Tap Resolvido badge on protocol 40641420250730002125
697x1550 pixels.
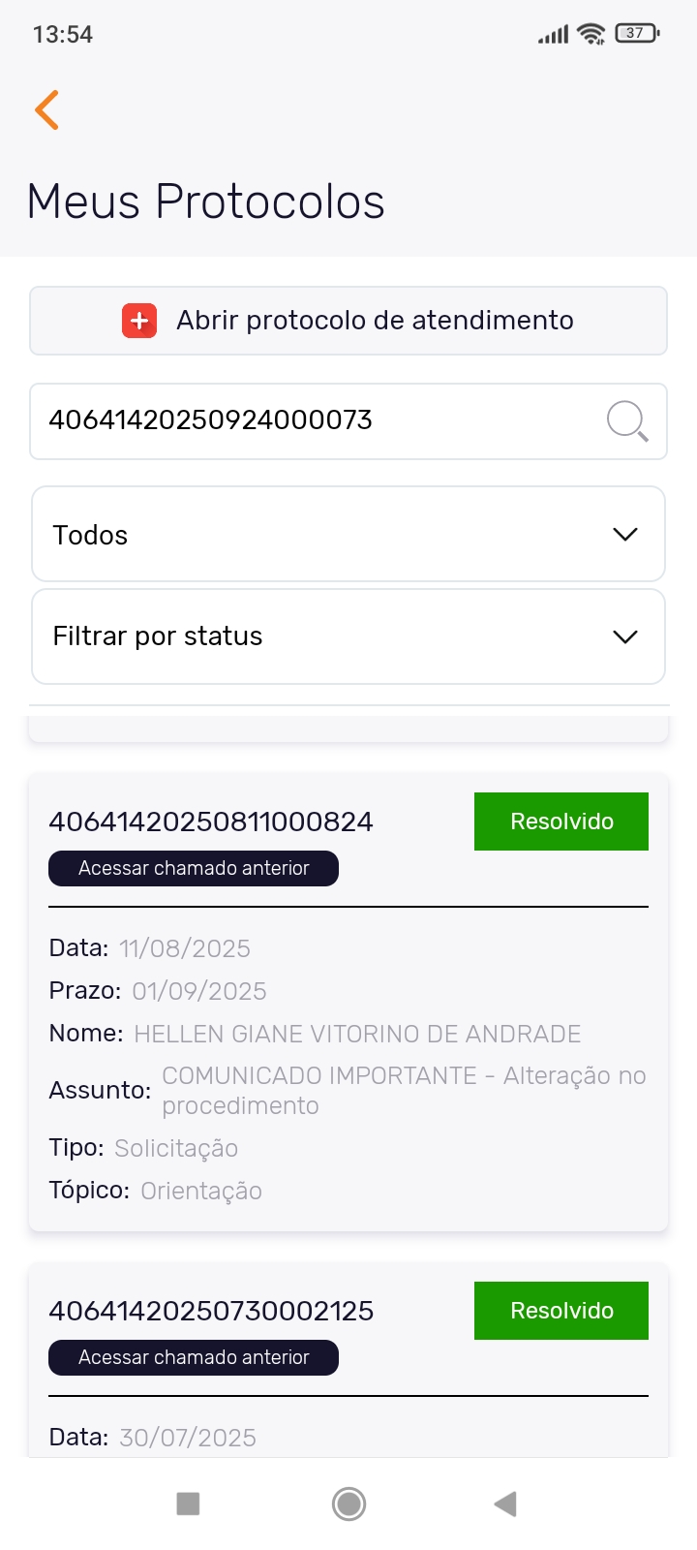561,1311
